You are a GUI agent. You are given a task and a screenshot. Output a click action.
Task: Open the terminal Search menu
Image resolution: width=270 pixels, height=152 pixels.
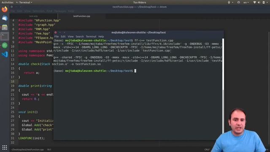coord(80,37)
